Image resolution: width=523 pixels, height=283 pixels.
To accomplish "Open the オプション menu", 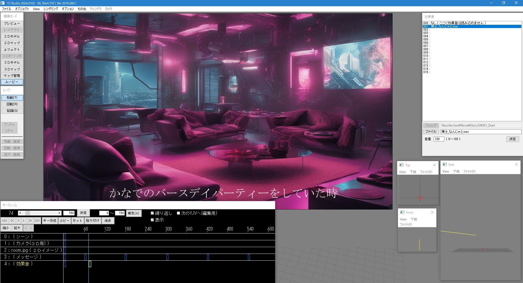I will (x=68, y=9).
